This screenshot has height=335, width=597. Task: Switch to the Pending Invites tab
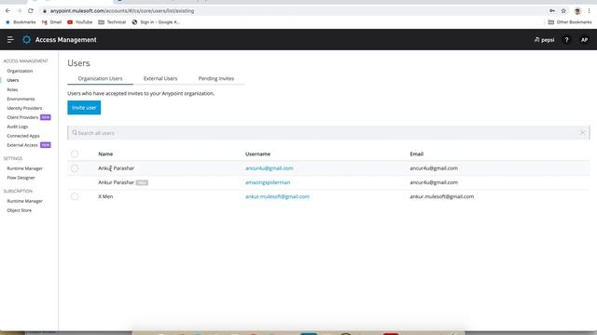pyautogui.click(x=215, y=78)
